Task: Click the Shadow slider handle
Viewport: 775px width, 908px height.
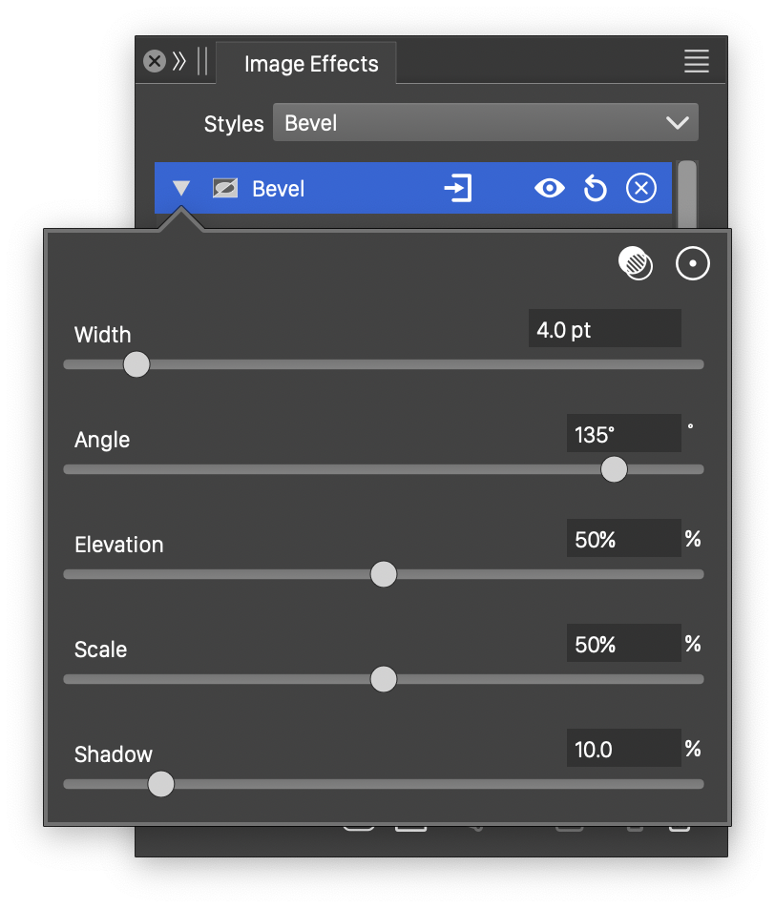Action: (x=161, y=784)
